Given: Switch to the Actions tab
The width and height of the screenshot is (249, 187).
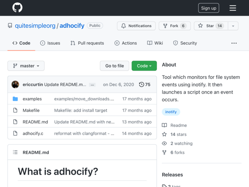Looking at the screenshot, I should coord(126,43).
